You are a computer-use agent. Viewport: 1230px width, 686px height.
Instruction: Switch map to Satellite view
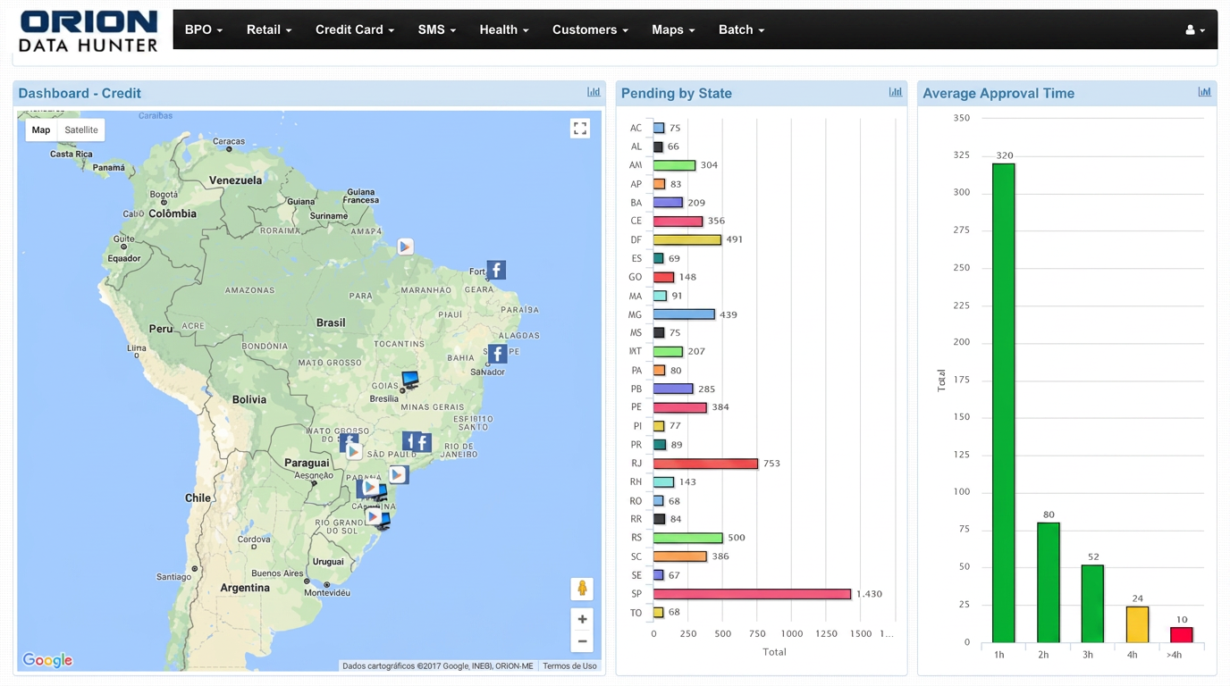(x=81, y=130)
